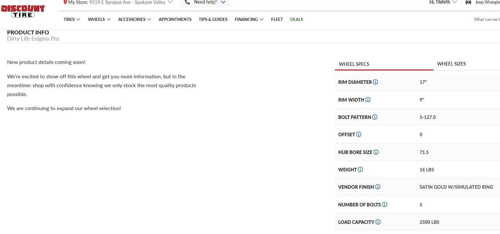The width and height of the screenshot is (500, 234).
Task: Click the 2500 LBS load capacity value
Action: (429, 222)
